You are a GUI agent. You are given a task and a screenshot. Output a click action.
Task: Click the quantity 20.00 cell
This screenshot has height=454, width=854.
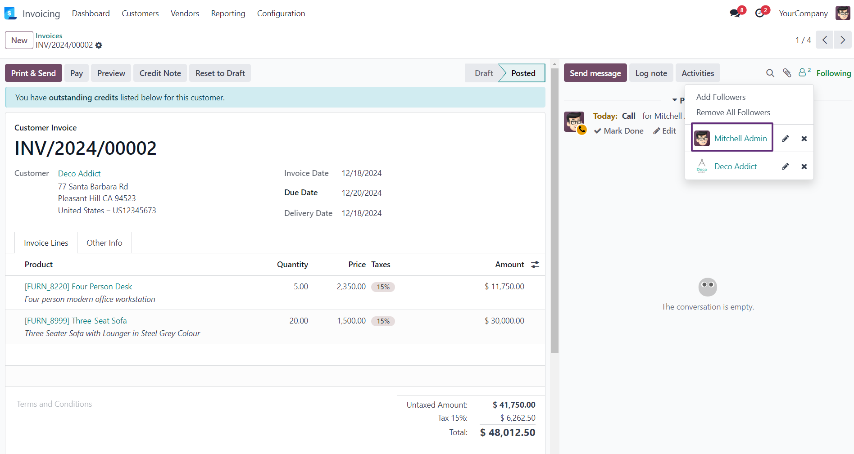point(299,320)
